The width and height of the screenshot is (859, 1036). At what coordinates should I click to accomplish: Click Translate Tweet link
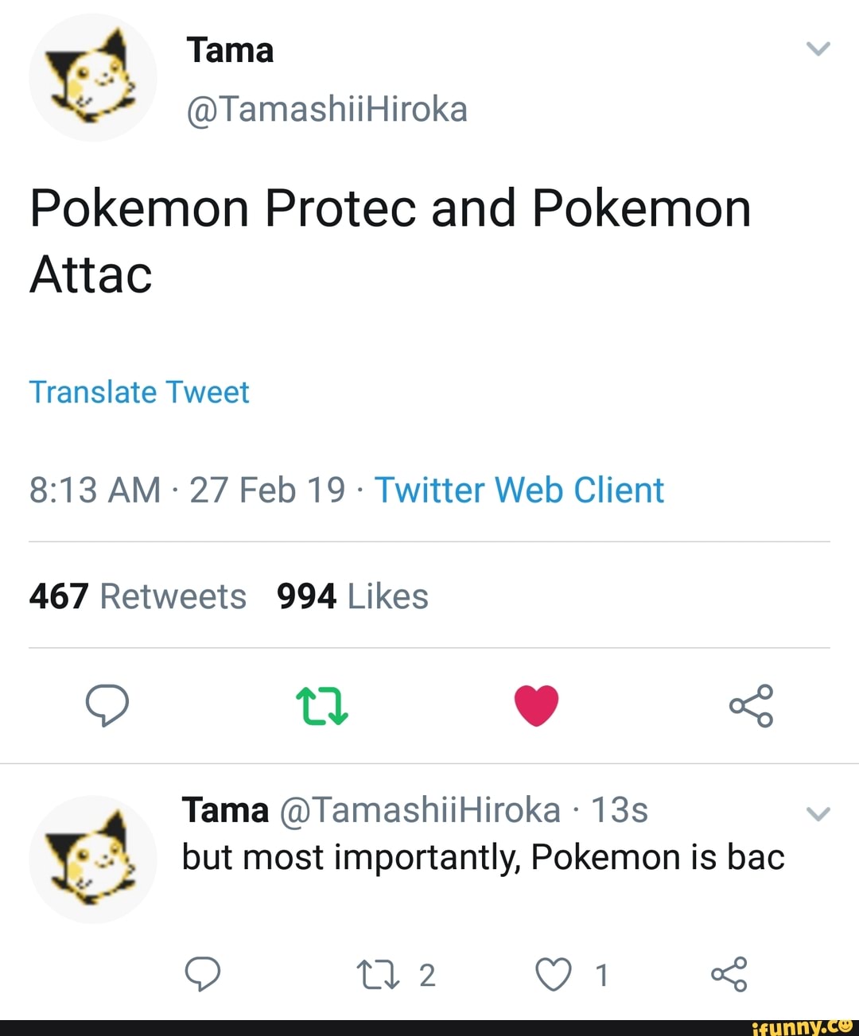coord(139,392)
